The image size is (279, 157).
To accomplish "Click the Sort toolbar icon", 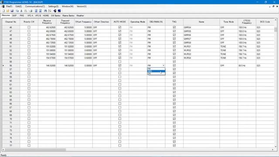I will point(50,11).
